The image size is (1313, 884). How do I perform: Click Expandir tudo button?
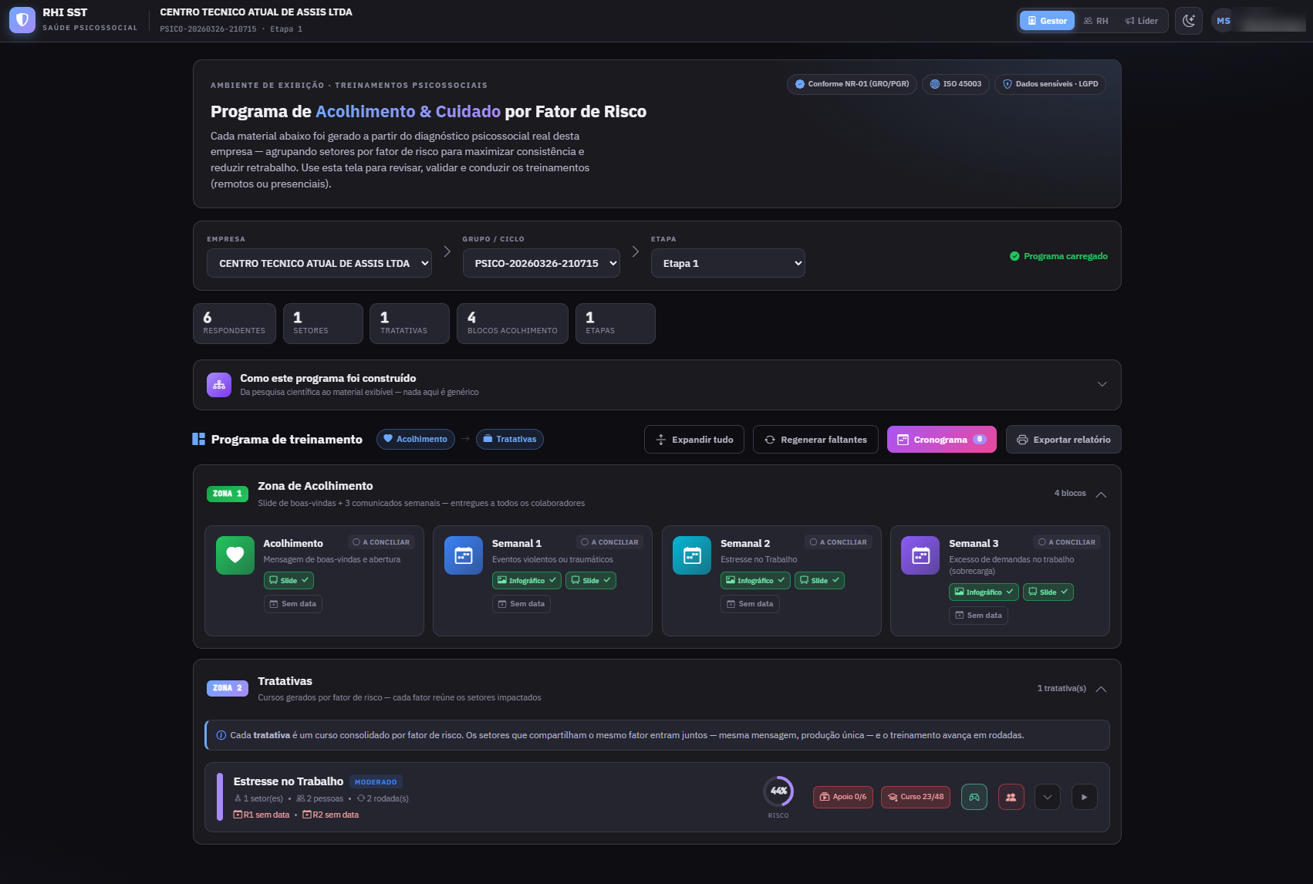pyautogui.click(x=694, y=440)
